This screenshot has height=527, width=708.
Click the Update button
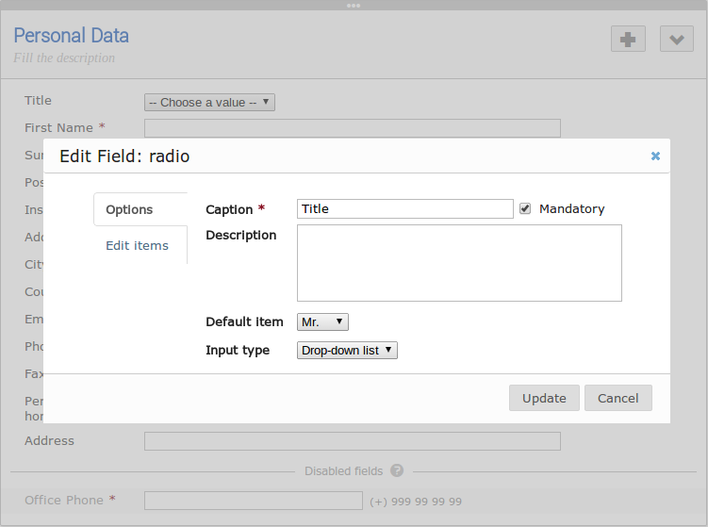pos(544,398)
